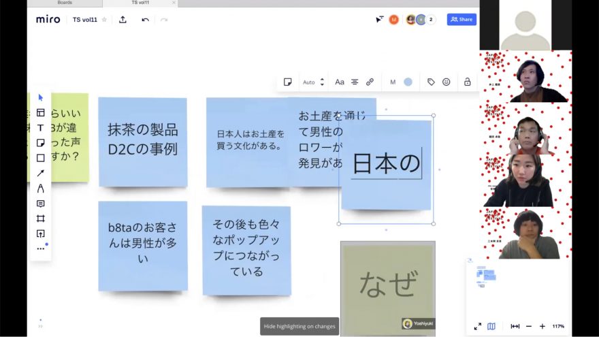Zoom out with the minus button
Image resolution: width=599 pixels, height=337 pixels.
(529, 326)
